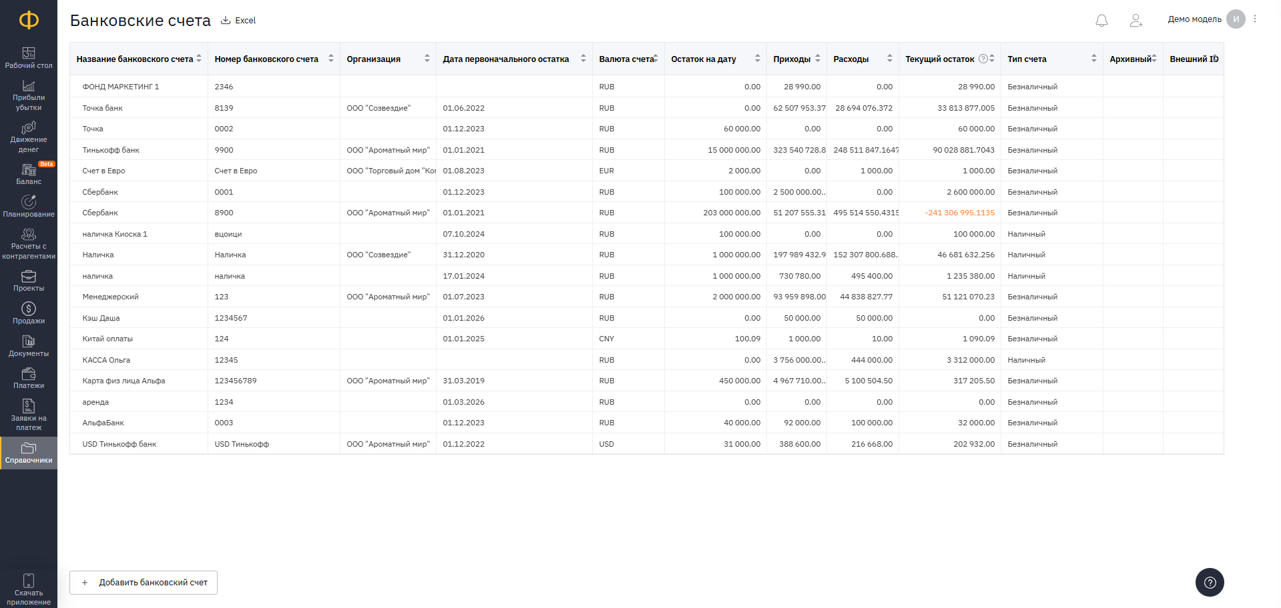
Task: Click income value 62 507 953.37
Action: pos(800,108)
